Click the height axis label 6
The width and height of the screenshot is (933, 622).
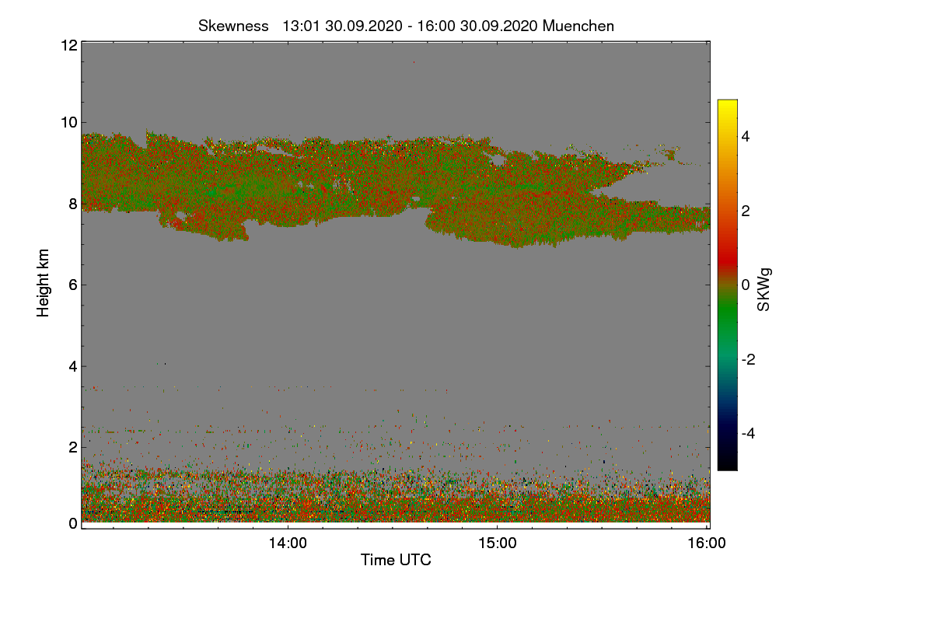(73, 285)
